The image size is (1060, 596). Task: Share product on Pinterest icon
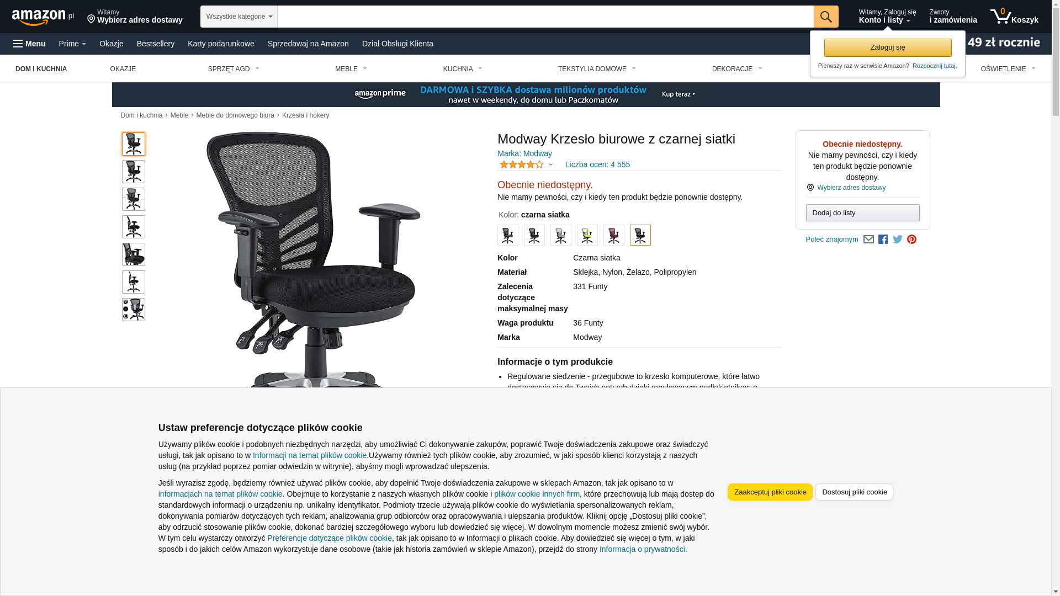(911, 240)
